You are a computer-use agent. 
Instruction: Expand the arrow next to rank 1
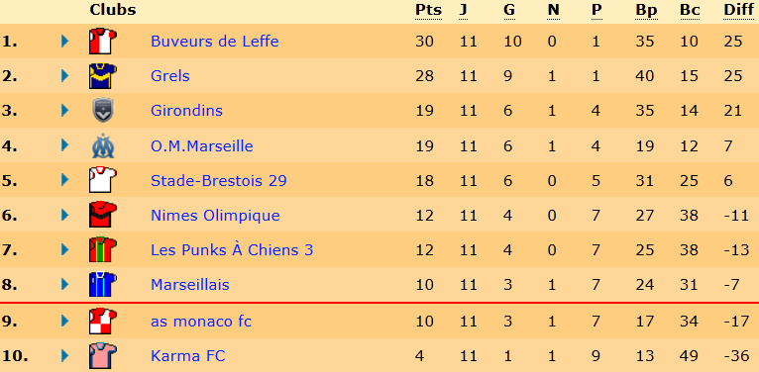pos(64,42)
